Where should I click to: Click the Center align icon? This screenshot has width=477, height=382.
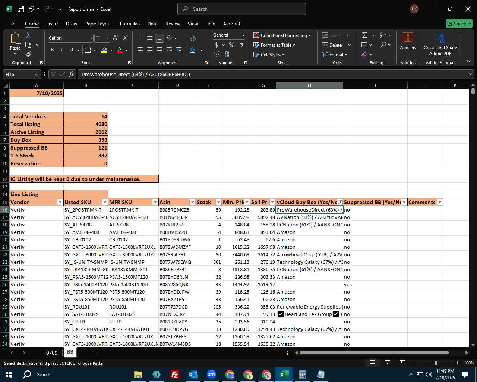click(x=150, y=50)
